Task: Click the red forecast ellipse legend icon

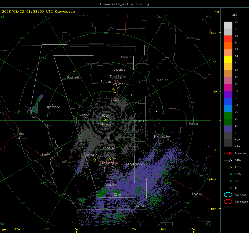Action: (228, 202)
